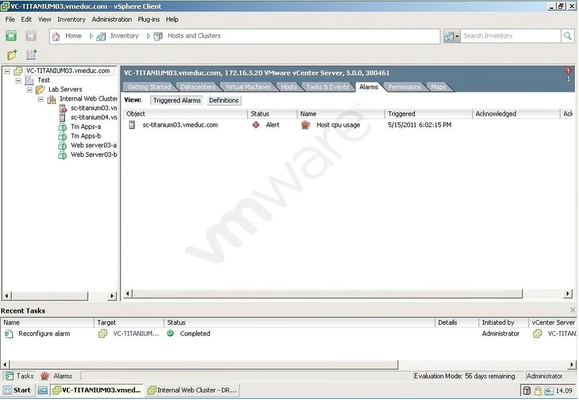The width and height of the screenshot is (579, 400).
Task: Open Internal Web Cluster taskbar window
Action: coord(193,390)
